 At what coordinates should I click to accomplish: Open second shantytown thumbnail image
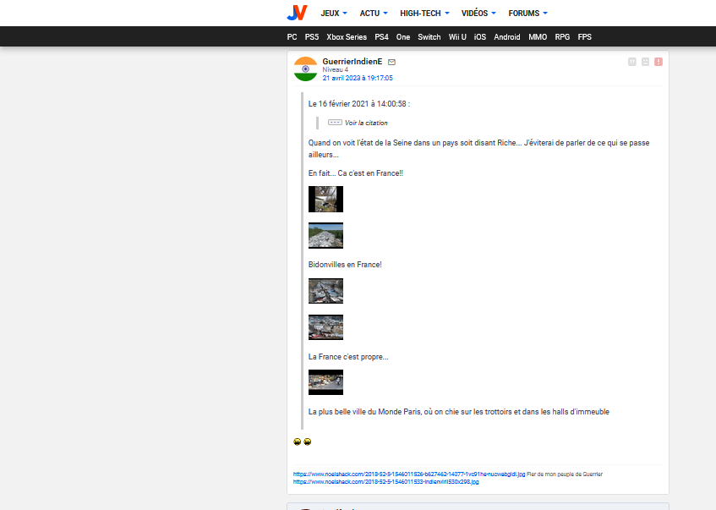(x=325, y=327)
